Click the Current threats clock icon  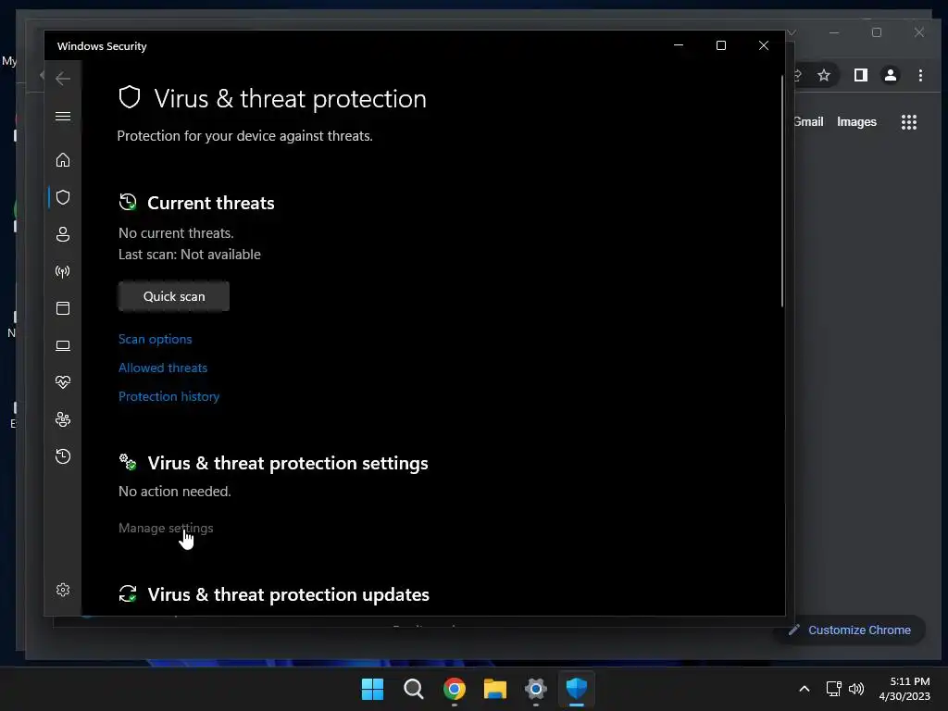[128, 202]
